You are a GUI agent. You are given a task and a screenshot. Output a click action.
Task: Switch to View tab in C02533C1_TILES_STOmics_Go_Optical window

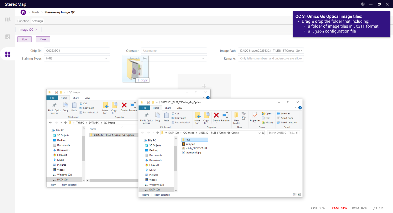(x=179, y=108)
